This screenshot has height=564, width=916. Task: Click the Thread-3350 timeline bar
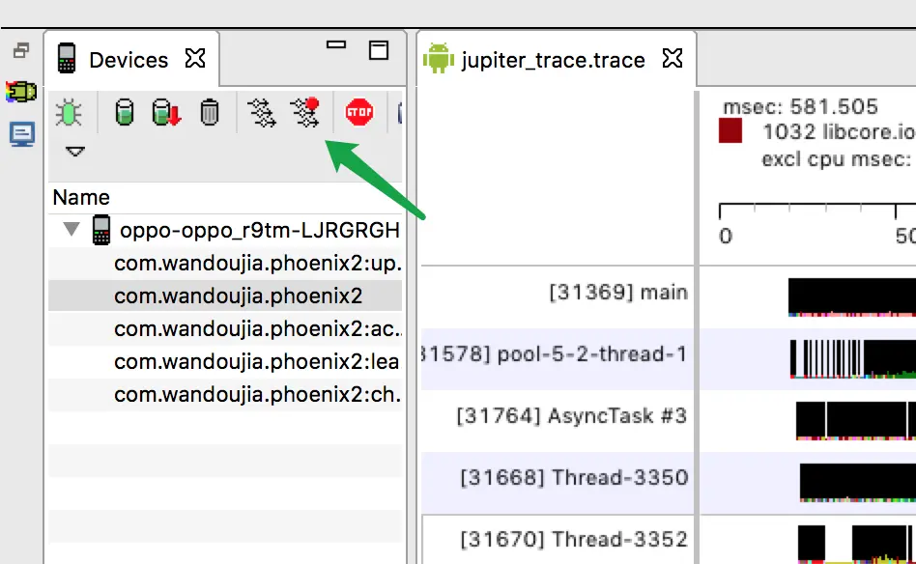(x=858, y=482)
